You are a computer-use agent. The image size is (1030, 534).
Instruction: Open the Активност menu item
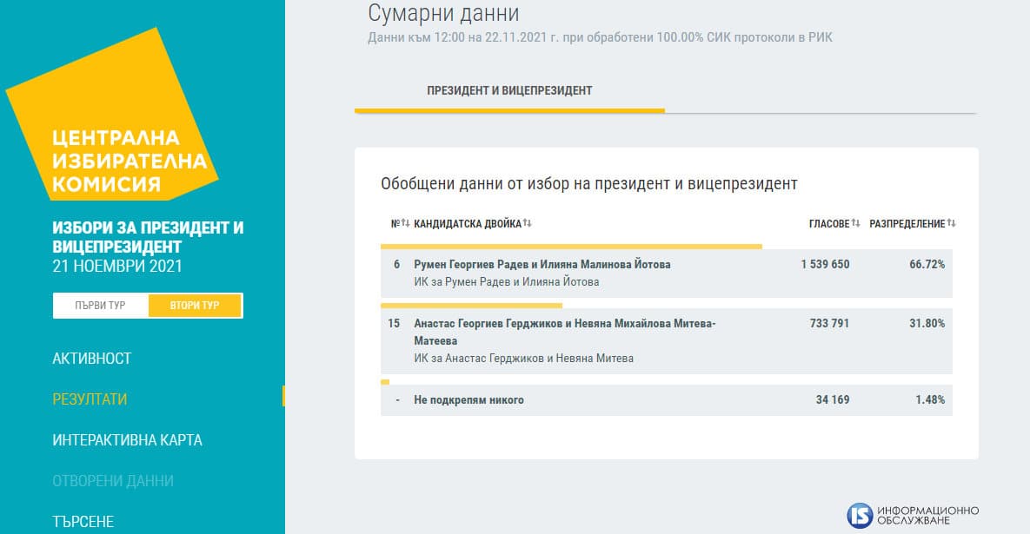92,359
